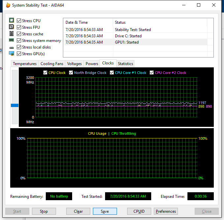Minimize the System Stability Test window
This screenshot has height=220, width=224.
coord(184,5)
